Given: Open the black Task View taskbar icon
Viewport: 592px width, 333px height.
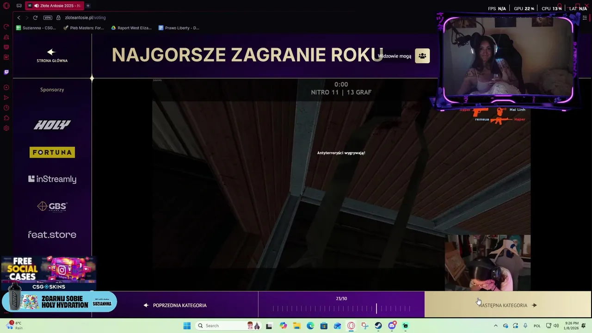Looking at the screenshot, I should [269, 326].
